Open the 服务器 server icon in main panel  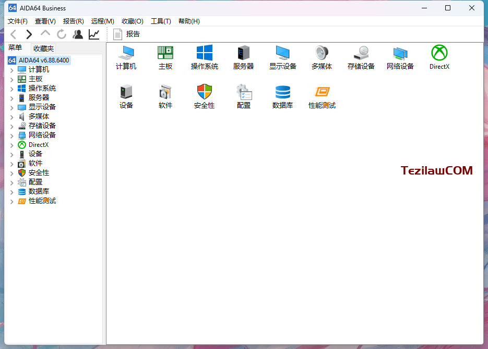(x=243, y=57)
